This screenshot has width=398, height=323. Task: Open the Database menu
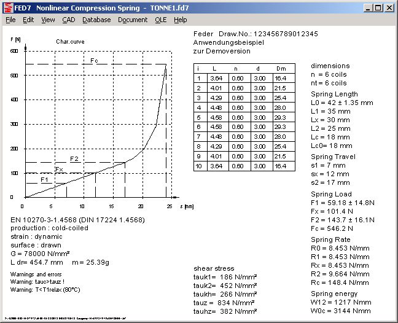coord(96,20)
